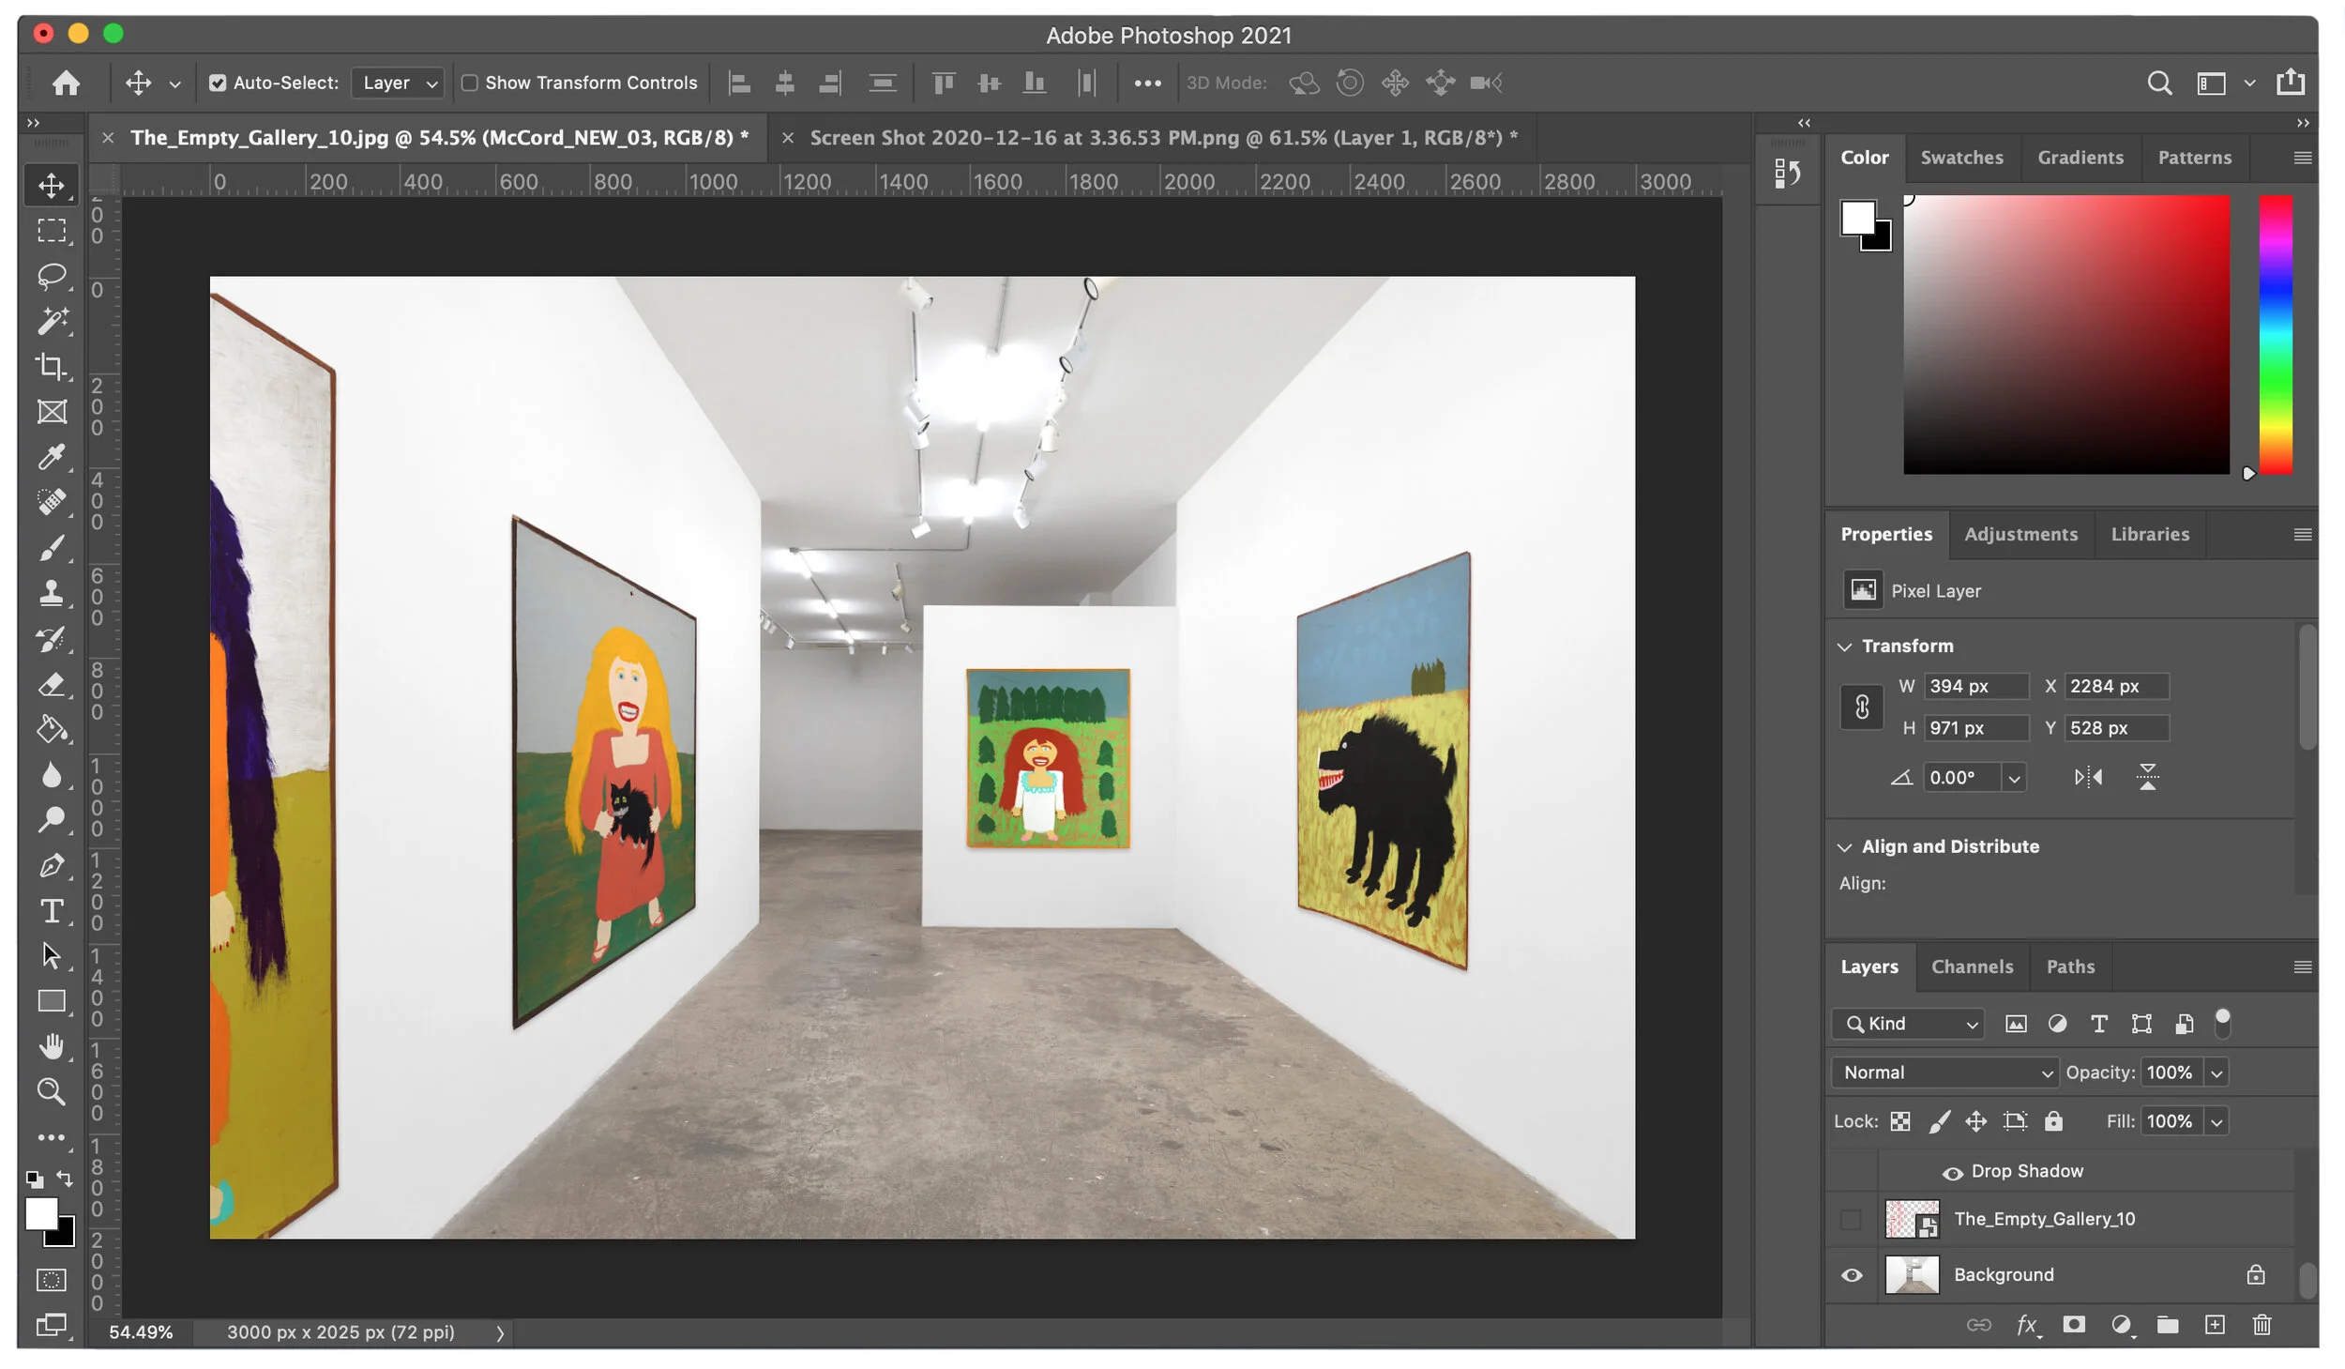Open the Auto-Select Layer dropdown
The width and height of the screenshot is (2345, 1369).
click(398, 83)
